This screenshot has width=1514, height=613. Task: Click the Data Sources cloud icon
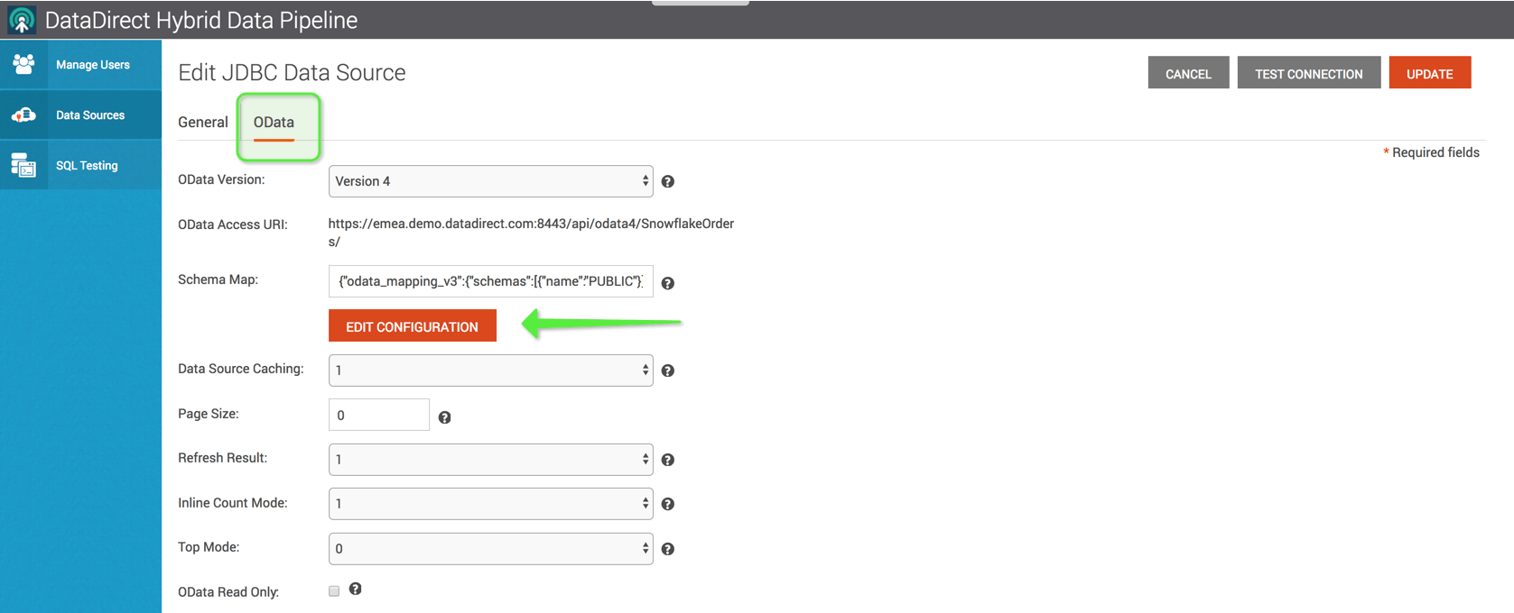point(23,114)
